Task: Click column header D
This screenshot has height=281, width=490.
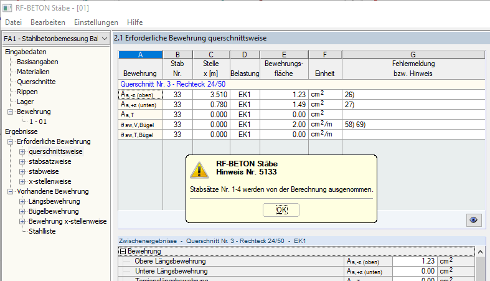Action: (x=245, y=55)
